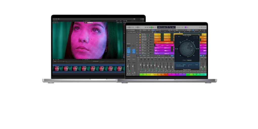Toggle the purple count-in button in Logic
The width and height of the screenshot is (258, 129).
pyautogui.click(x=186, y=27)
